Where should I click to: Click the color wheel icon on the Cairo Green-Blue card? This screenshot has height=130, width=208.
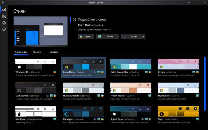[x=150, y=72]
